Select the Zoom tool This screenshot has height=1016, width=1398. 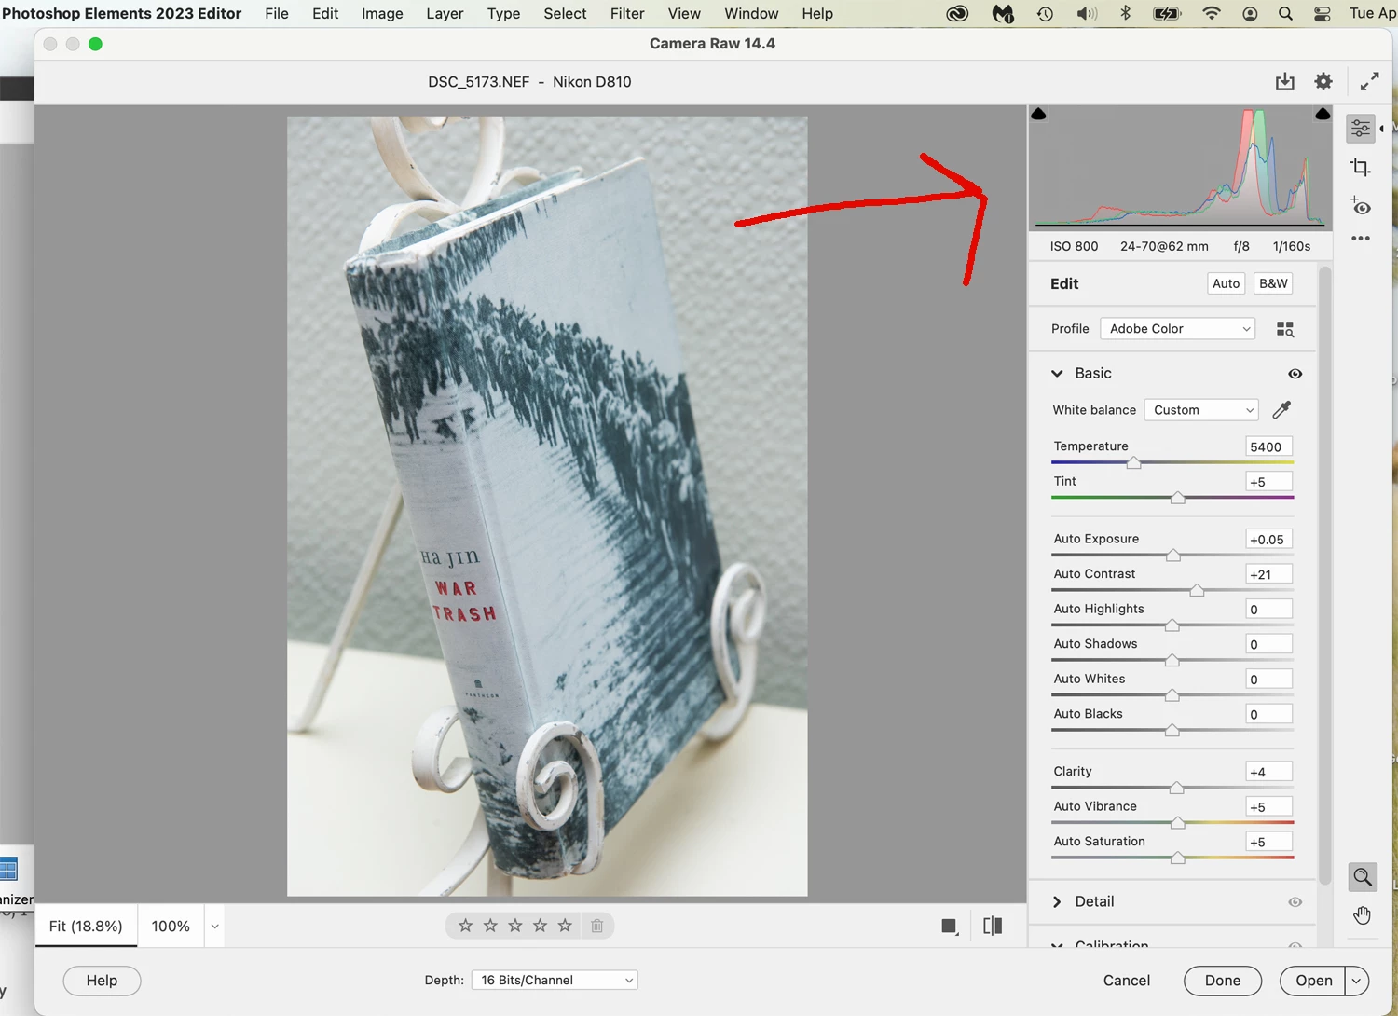click(1363, 877)
